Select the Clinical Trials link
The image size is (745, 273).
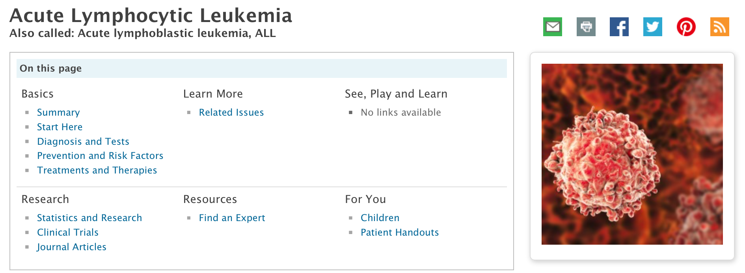pyautogui.click(x=68, y=232)
